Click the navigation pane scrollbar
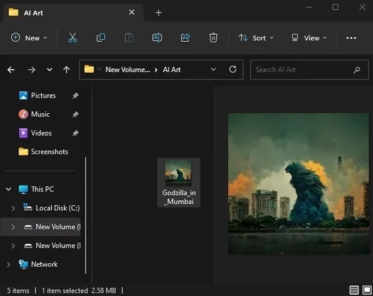 click(x=86, y=215)
